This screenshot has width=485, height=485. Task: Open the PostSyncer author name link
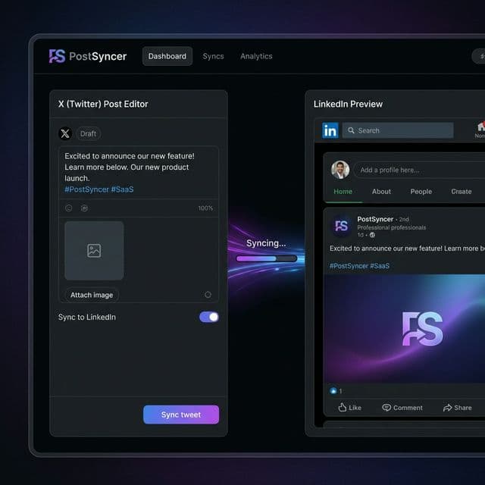[375, 219]
